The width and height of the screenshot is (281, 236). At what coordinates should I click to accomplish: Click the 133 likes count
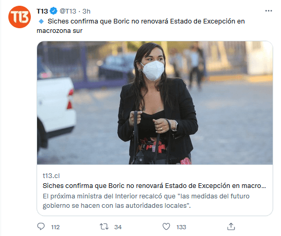pyautogui.click(x=181, y=227)
